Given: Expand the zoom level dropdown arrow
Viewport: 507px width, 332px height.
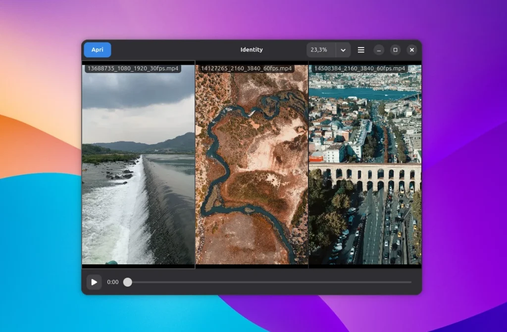Looking at the screenshot, I should click(343, 50).
